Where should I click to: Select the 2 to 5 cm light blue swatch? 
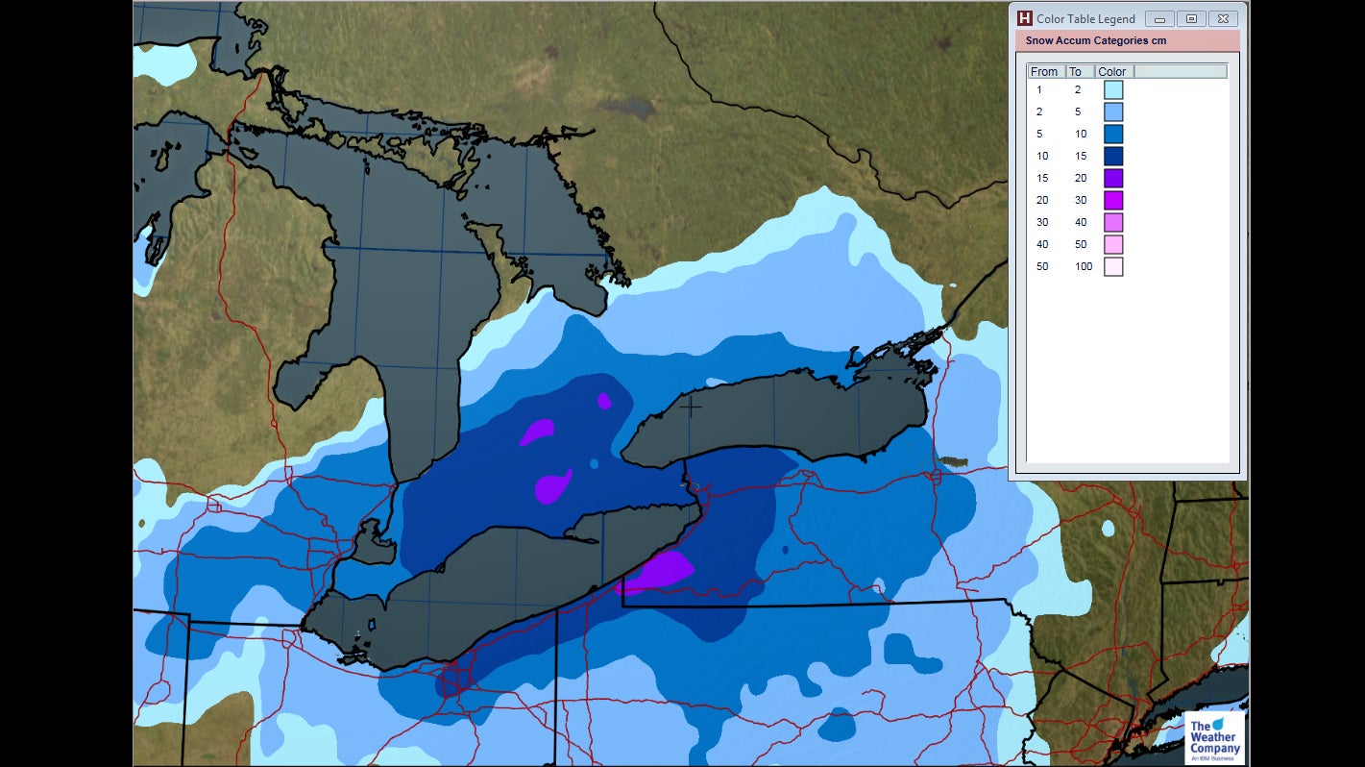pos(1112,111)
